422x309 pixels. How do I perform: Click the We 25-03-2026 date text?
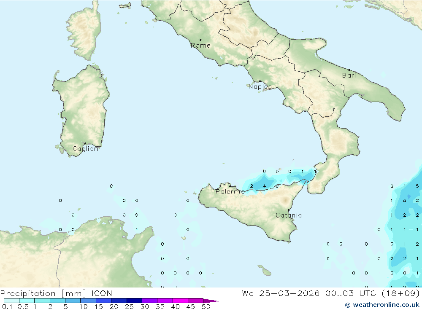pyautogui.click(x=281, y=293)
